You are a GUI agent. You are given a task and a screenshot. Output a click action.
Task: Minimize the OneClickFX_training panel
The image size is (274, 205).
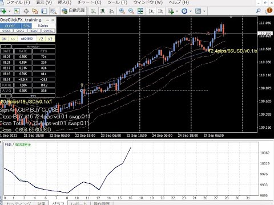pyautogui.click(x=47, y=20)
